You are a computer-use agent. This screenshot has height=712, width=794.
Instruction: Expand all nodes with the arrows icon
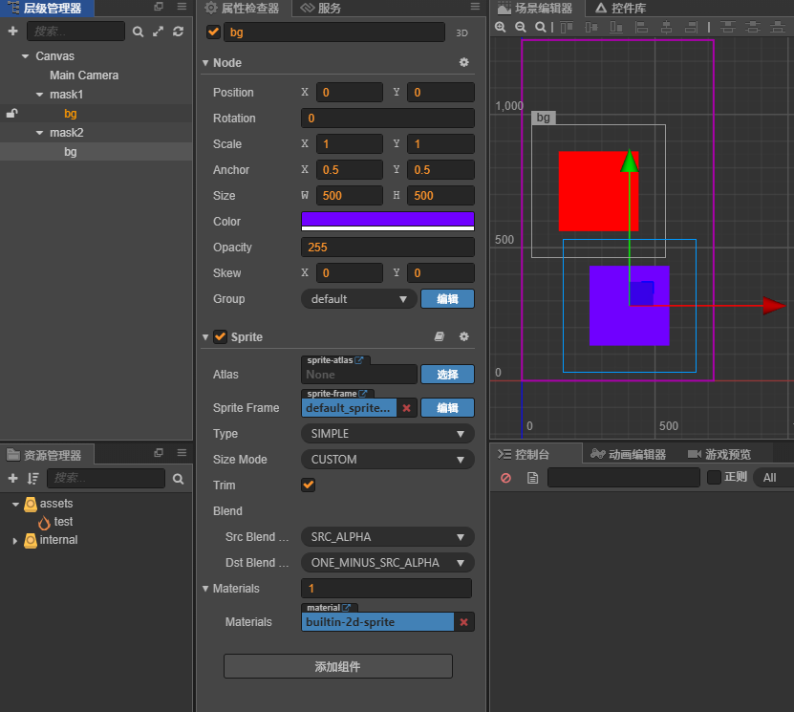[x=158, y=32]
